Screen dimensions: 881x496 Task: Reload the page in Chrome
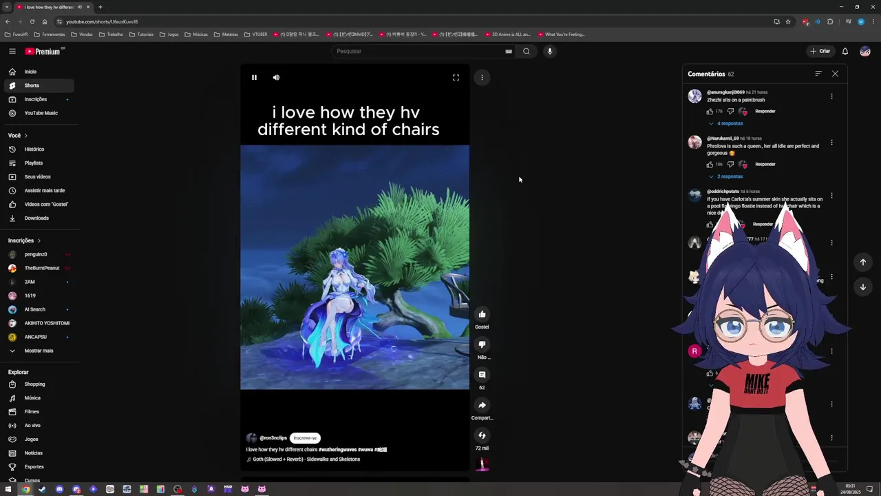[x=32, y=21]
